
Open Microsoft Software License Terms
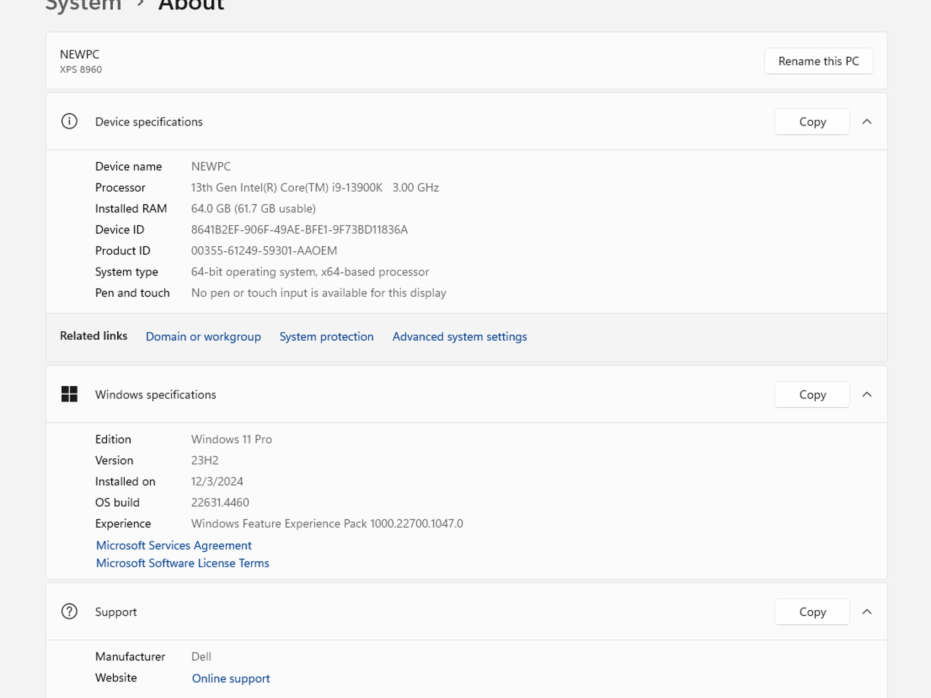(182, 563)
